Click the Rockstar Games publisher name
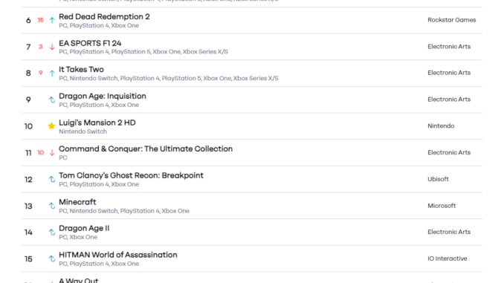Image resolution: width=504 pixels, height=283 pixels. pyautogui.click(x=452, y=20)
